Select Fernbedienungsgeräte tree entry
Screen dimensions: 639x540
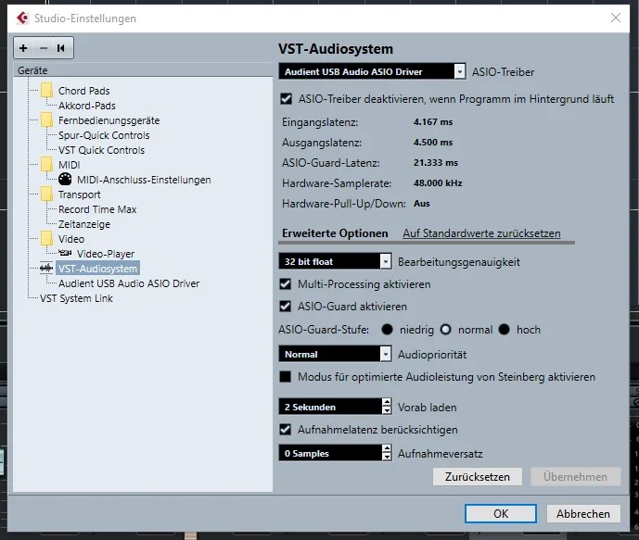pos(109,120)
